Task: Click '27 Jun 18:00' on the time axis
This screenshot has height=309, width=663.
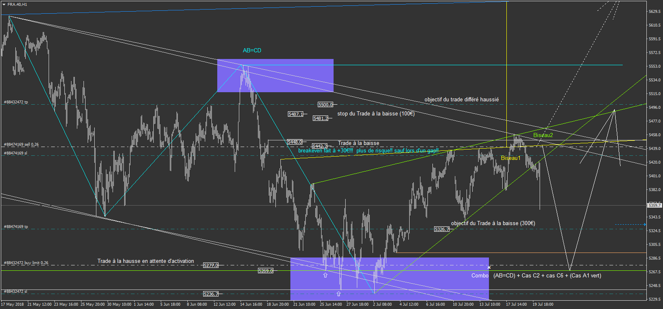Action: pos(357,304)
